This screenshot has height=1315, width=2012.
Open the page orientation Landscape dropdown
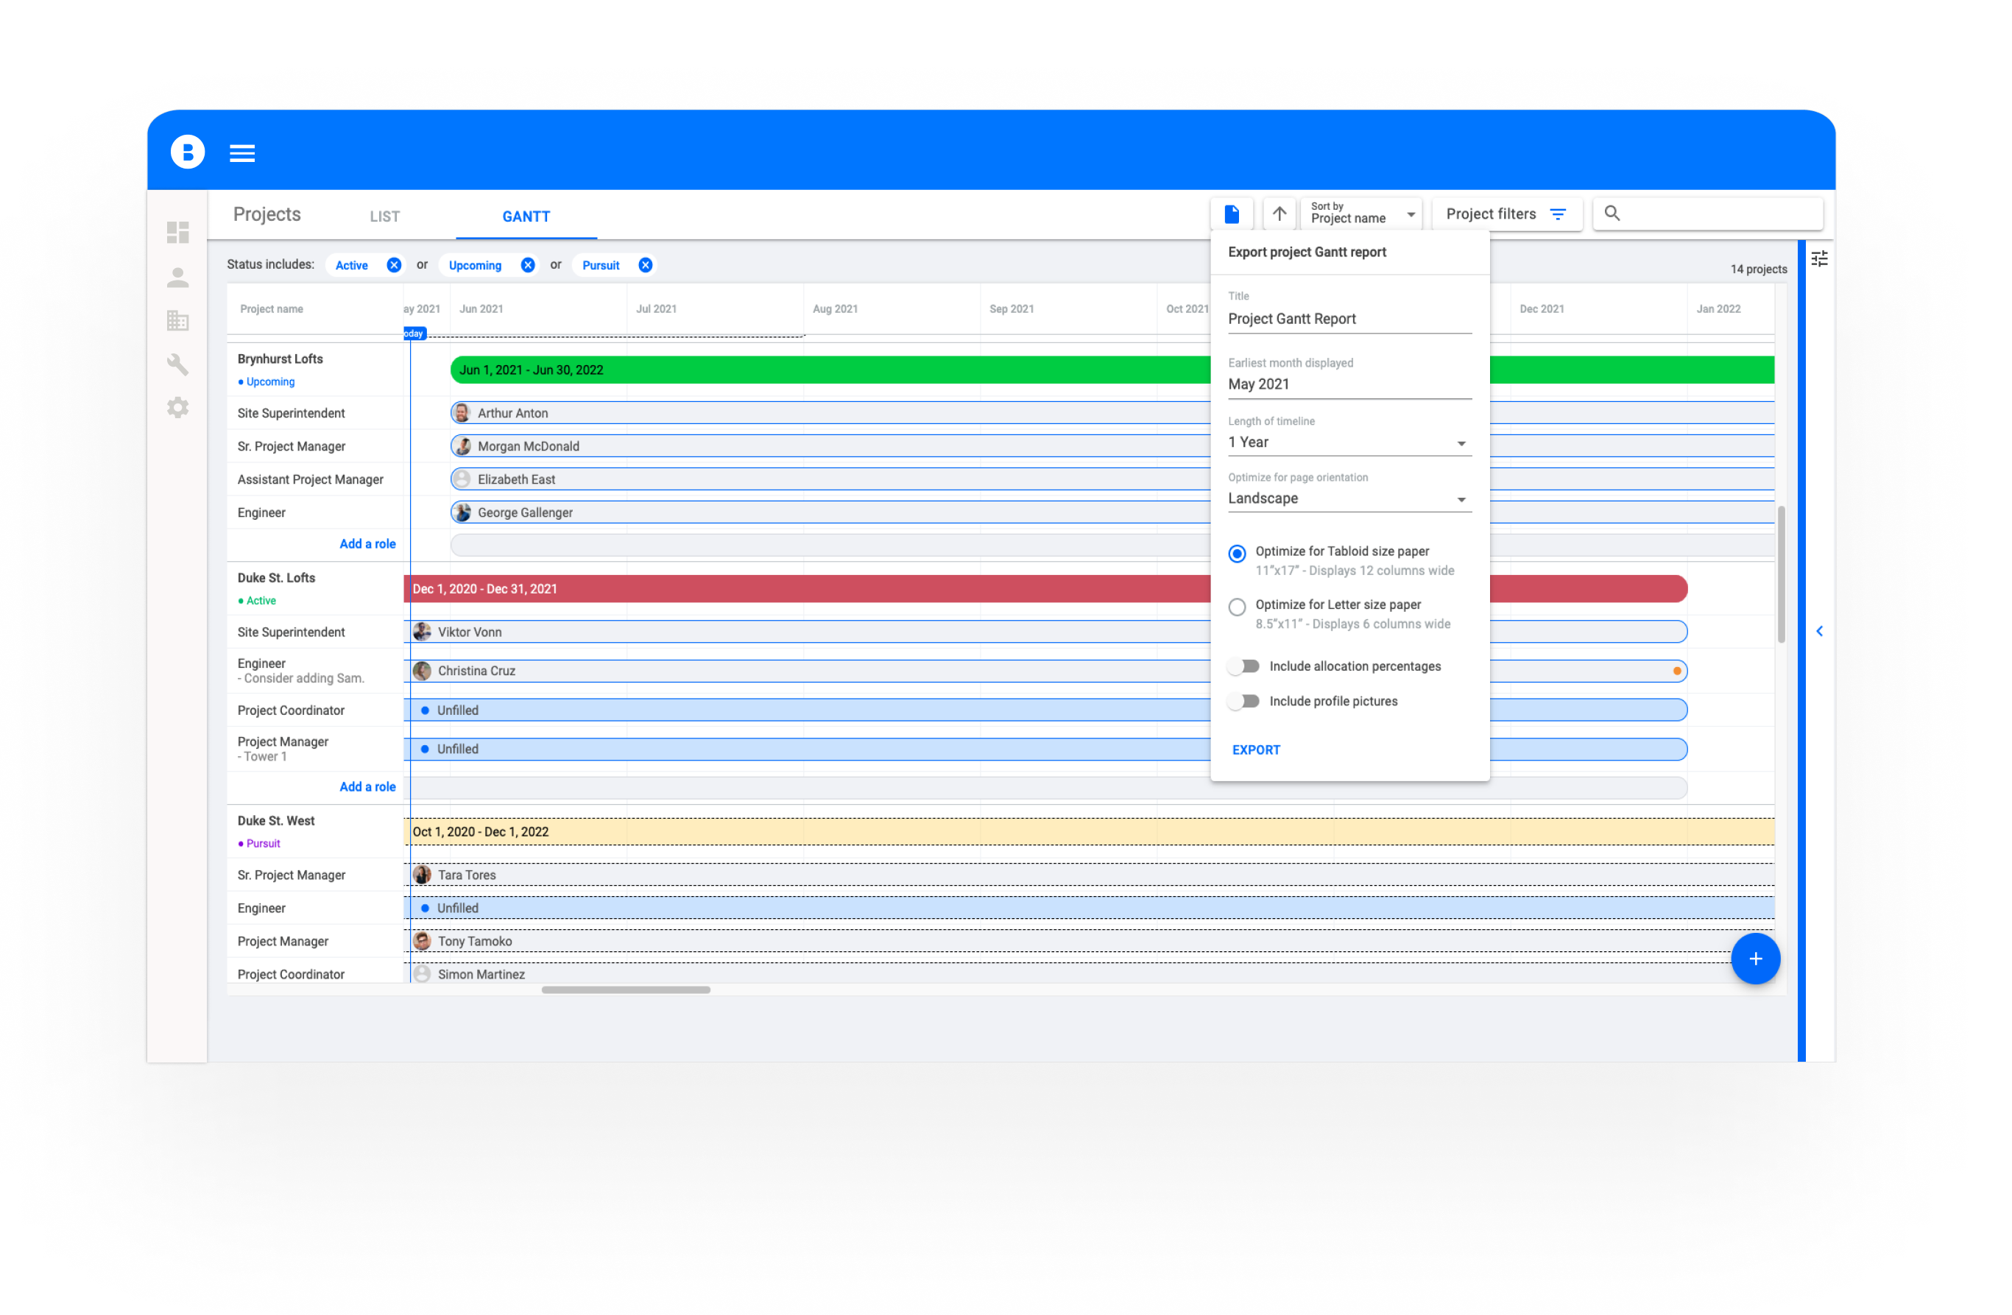tap(1349, 499)
